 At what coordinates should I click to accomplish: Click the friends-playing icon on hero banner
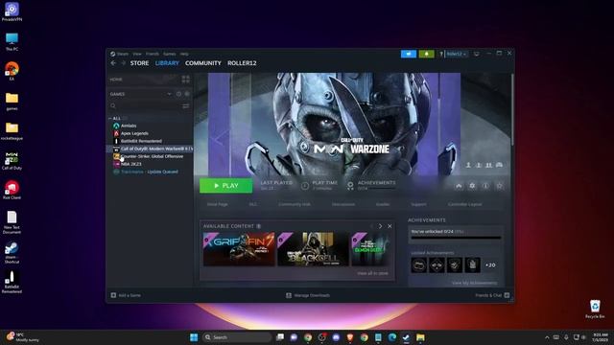pos(488,165)
